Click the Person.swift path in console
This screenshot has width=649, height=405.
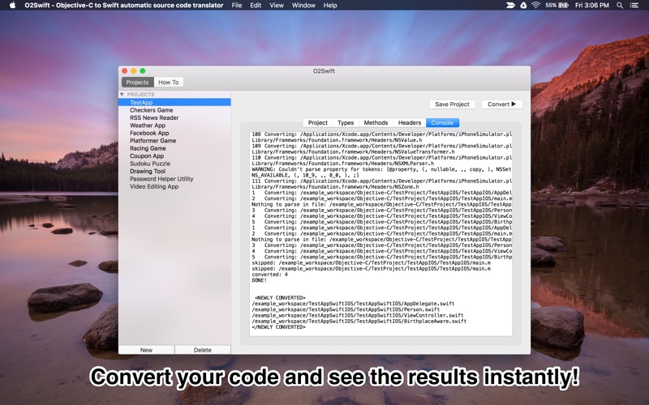pos(346,309)
